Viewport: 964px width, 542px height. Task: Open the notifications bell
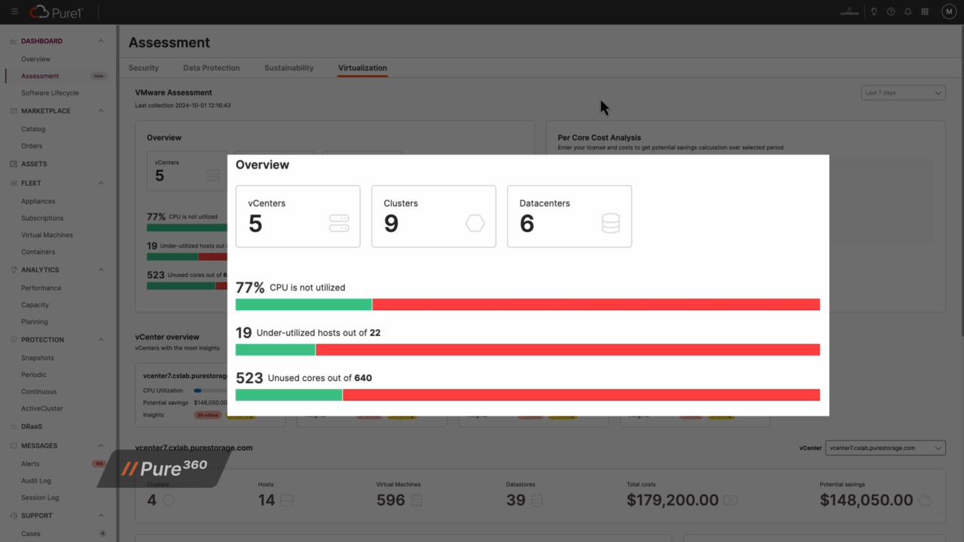tap(908, 12)
